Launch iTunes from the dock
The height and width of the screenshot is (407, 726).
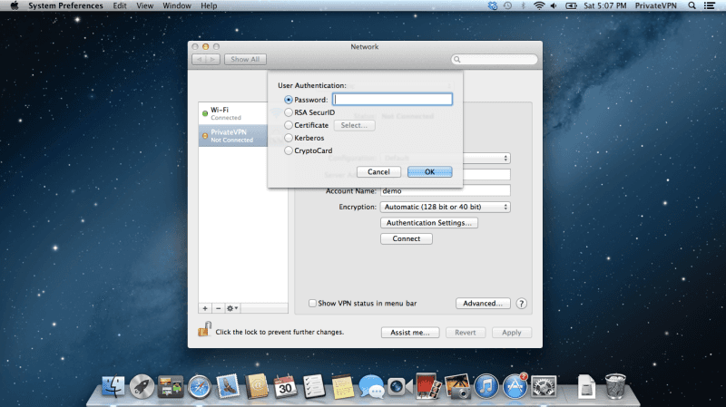[x=487, y=387]
